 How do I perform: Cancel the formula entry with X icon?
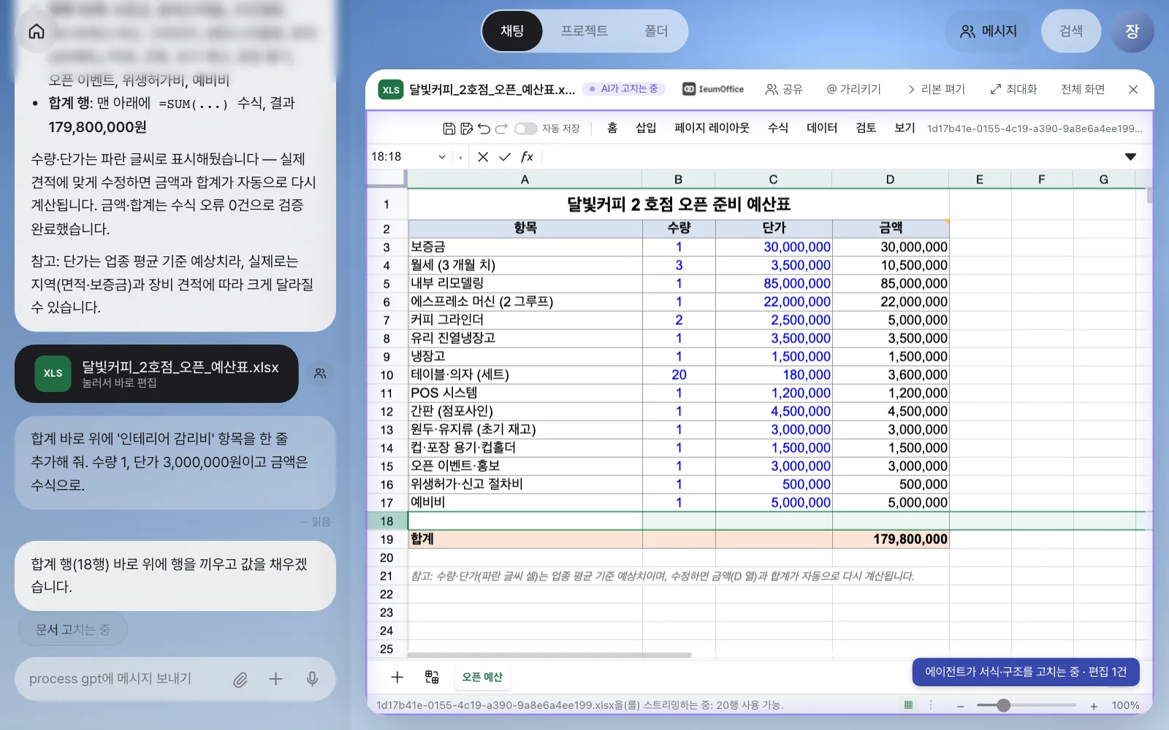click(483, 157)
